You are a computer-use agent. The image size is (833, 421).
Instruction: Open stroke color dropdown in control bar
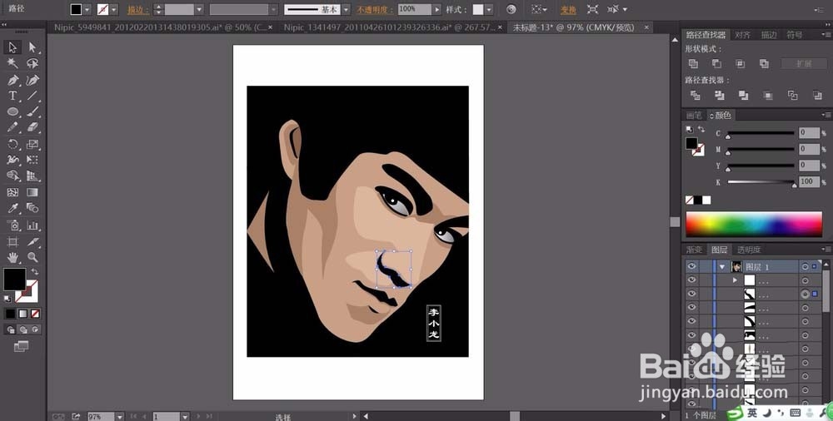click(113, 9)
